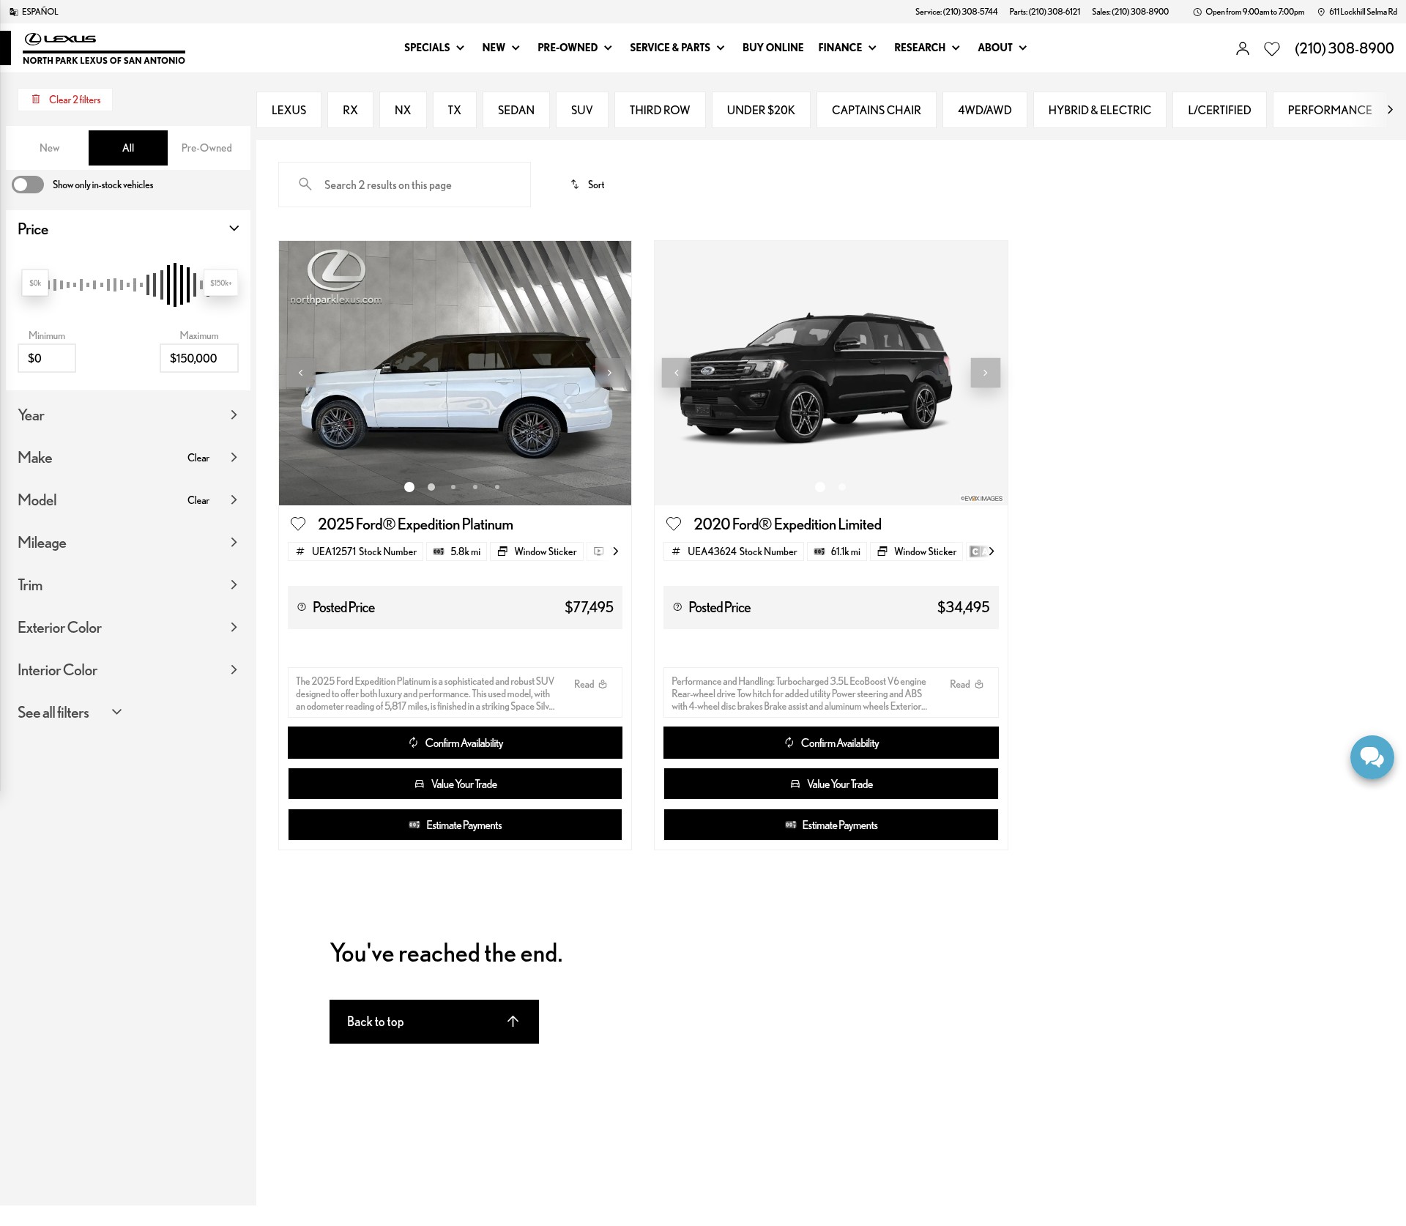
Task: Click the search magnifier icon
Action: (x=305, y=185)
